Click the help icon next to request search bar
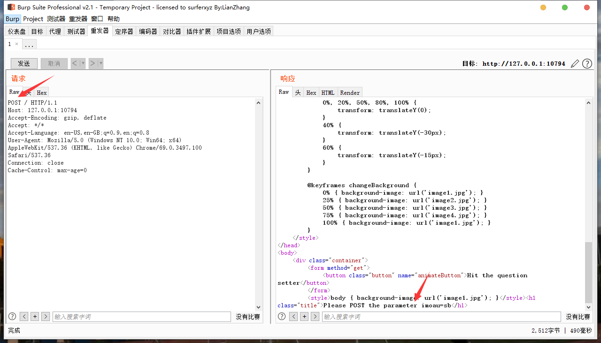This screenshot has height=343, width=601. click(12, 316)
